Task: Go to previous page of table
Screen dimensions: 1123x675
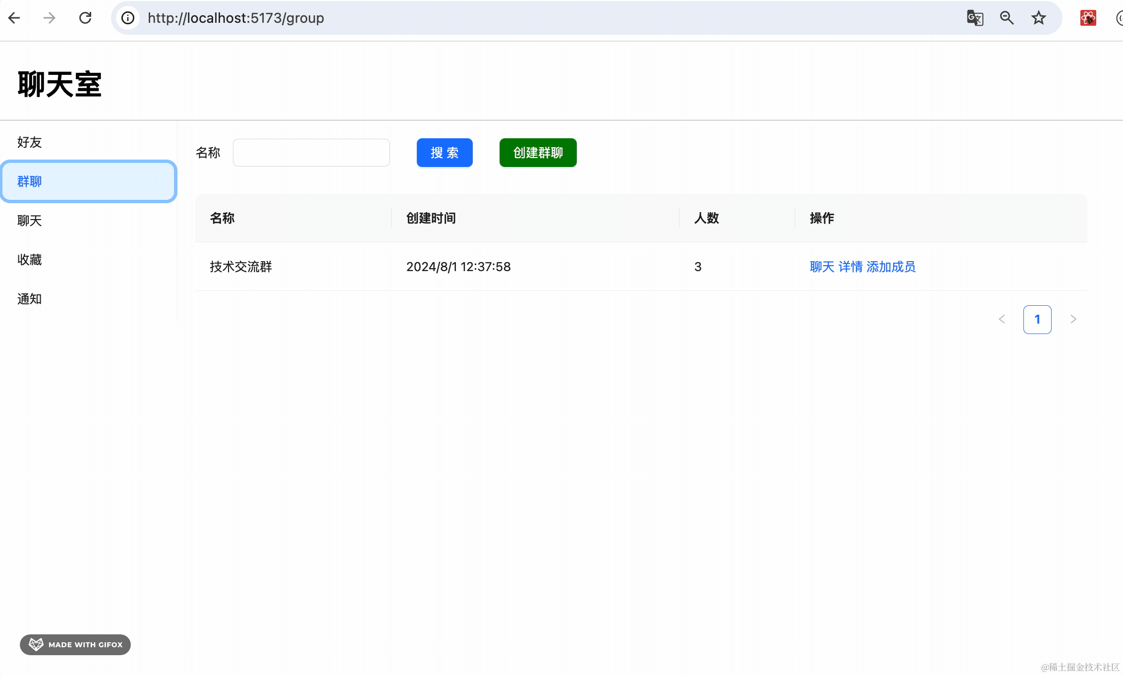Action: pyautogui.click(x=1002, y=319)
